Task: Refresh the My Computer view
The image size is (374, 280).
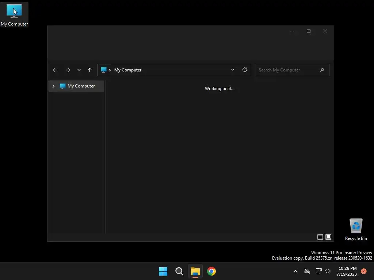Action: pyautogui.click(x=245, y=70)
